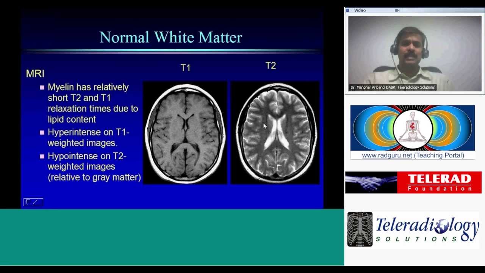
Task: Click the 'Dr. Manohar Aribandi DABR' name caption
Action: pos(393,87)
